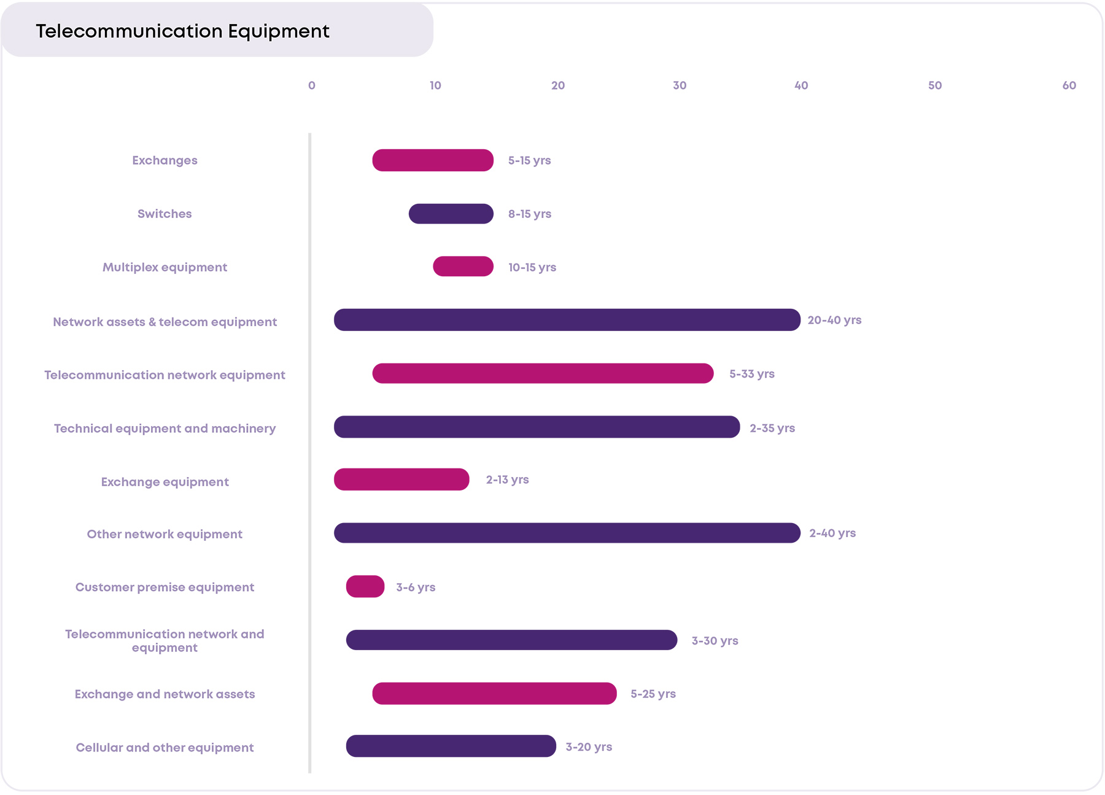The height and width of the screenshot is (795, 1105).
Task: Click the 3-20 yrs value label
Action: pyautogui.click(x=589, y=747)
